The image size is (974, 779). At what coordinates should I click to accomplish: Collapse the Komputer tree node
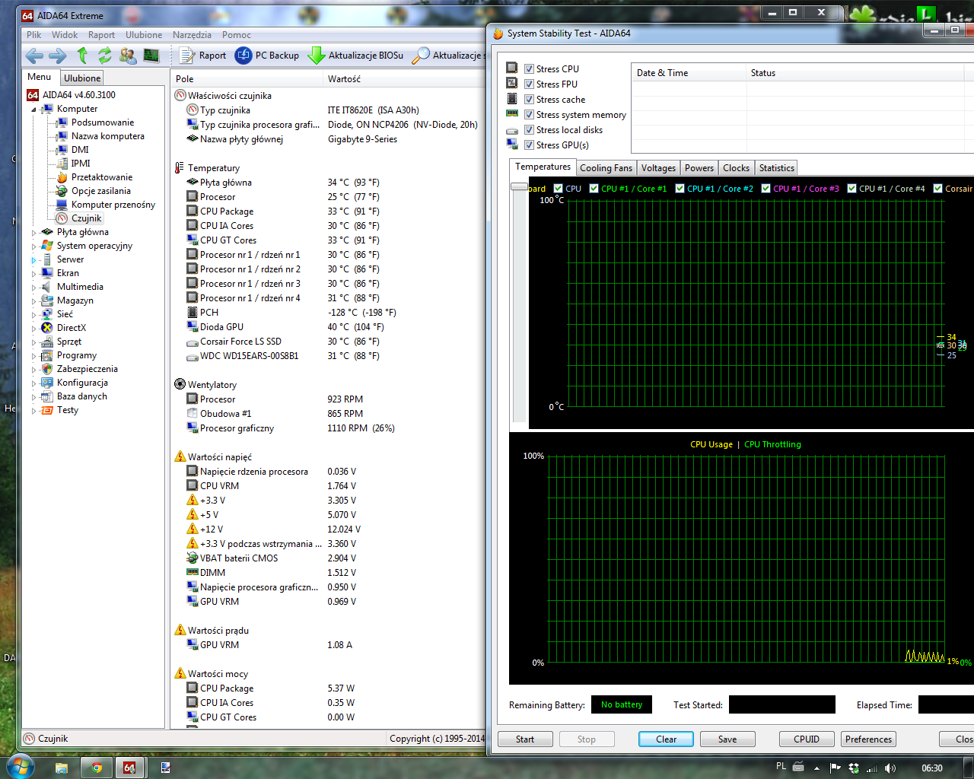pos(33,110)
